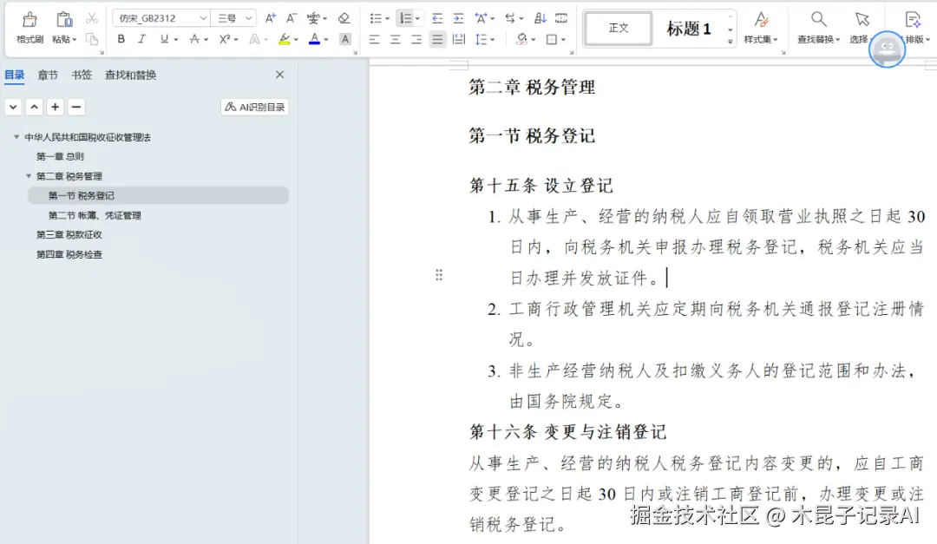Apply blue font color A
Viewport: 937px width, 544px height.
coord(314,39)
